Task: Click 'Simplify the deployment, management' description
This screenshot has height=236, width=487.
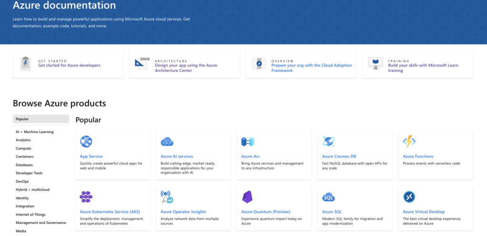Action: (x=112, y=221)
